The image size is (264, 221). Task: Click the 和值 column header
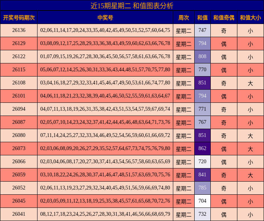coord(202,18)
